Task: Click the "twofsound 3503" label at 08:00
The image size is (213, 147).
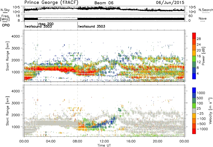Action: coord(92,26)
